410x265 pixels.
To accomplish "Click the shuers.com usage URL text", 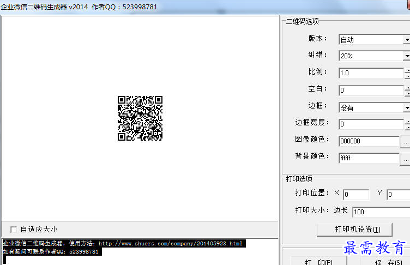I will (171, 244).
